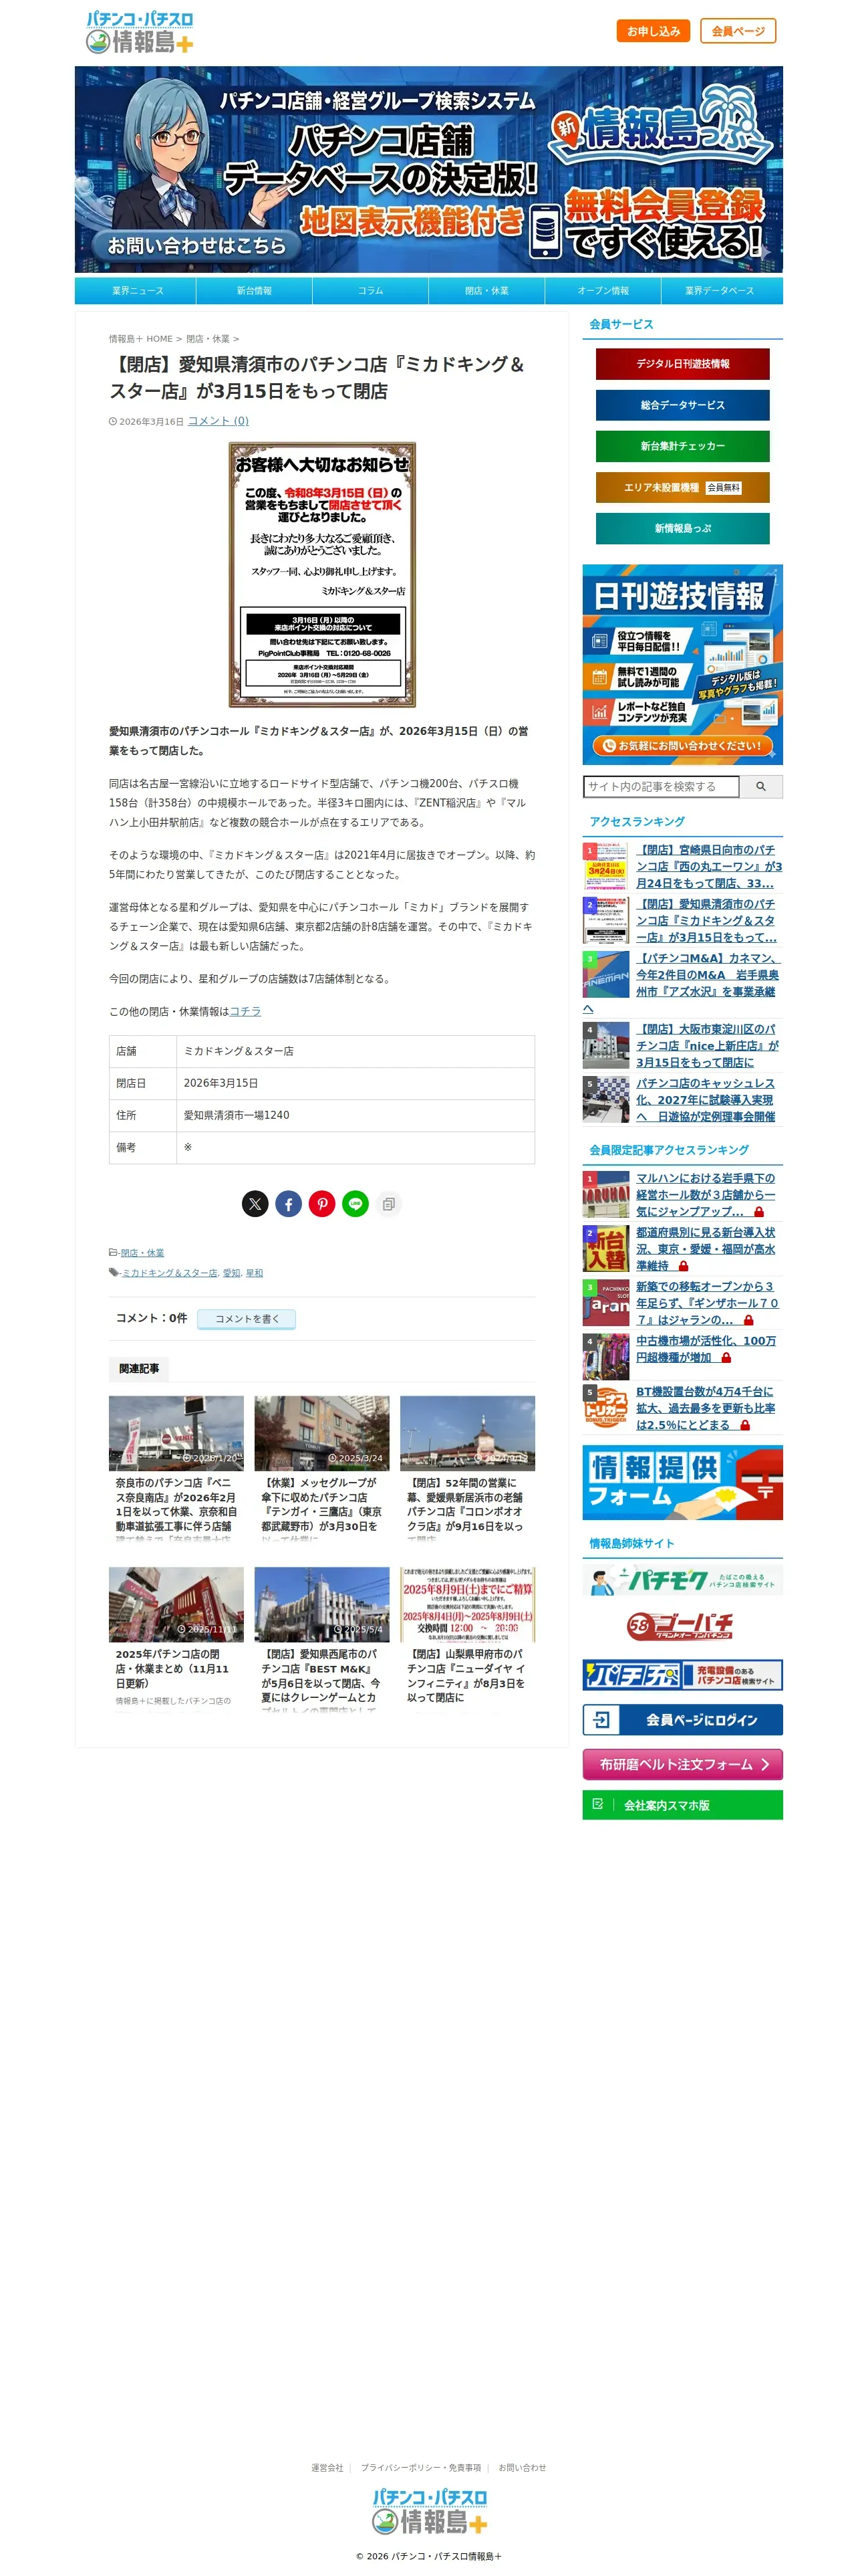Image resolution: width=858 pixels, height=2576 pixels.
Task: Open 業界ニュース in the navigation bar
Action: point(138,291)
